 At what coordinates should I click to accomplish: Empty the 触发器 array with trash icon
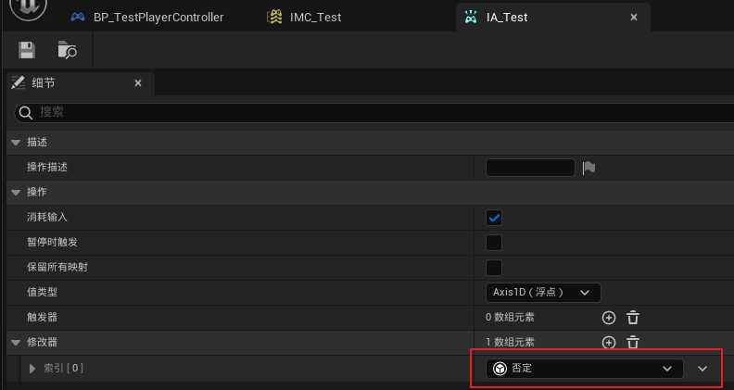(x=633, y=317)
